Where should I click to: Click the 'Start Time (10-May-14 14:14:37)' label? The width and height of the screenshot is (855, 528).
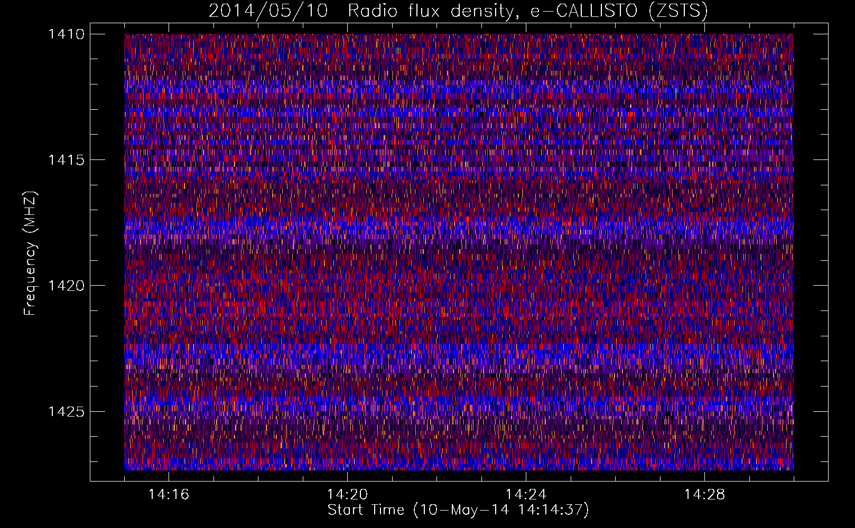(x=458, y=510)
